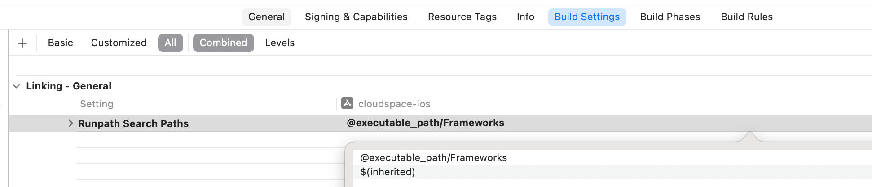Expand the Runpath Search Paths row
Image resolution: width=872 pixels, height=187 pixels.
[70, 123]
